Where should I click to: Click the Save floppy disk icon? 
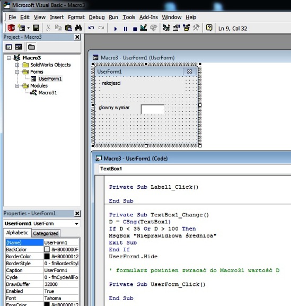[x=36, y=28]
